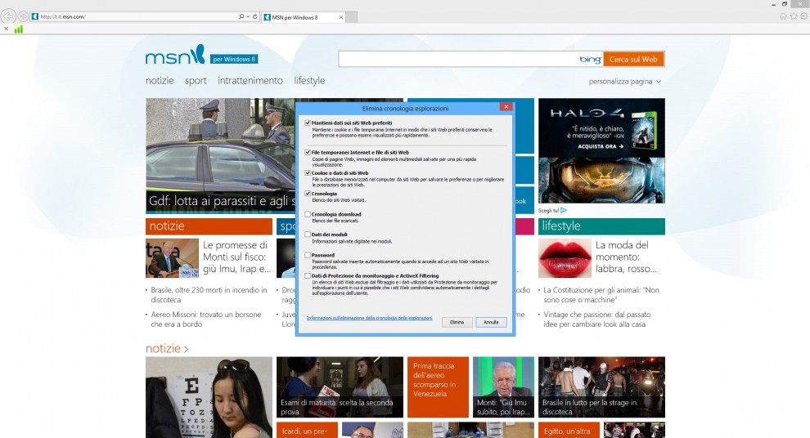The height and width of the screenshot is (438, 810).
Task: Click the Cerca sul Web button
Action: pos(633,60)
